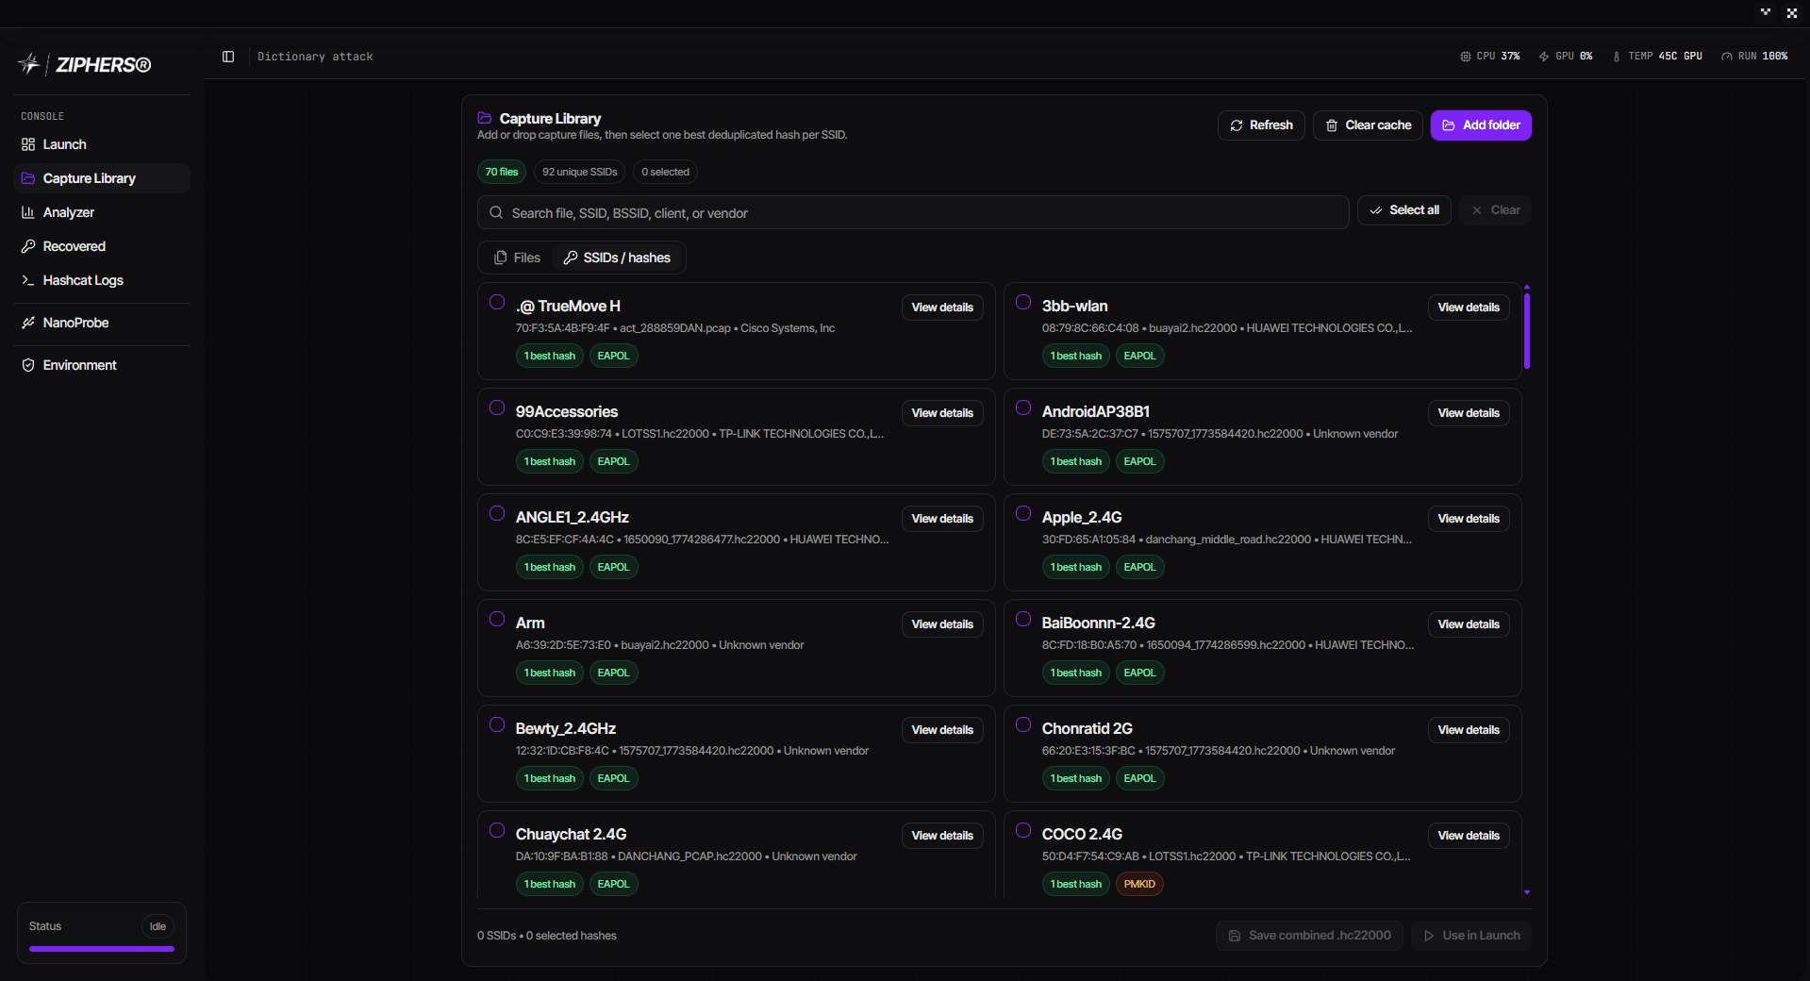Select the ANGLE1_2.4GHz hash
The width and height of the screenshot is (1810, 981).
tap(497, 513)
